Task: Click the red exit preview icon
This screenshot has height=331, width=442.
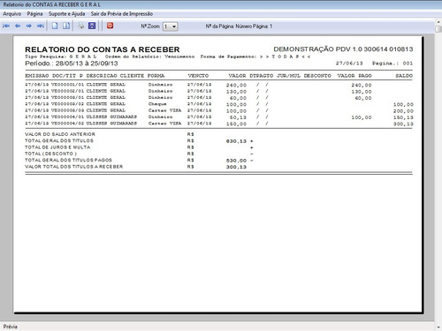Action: tap(110, 26)
